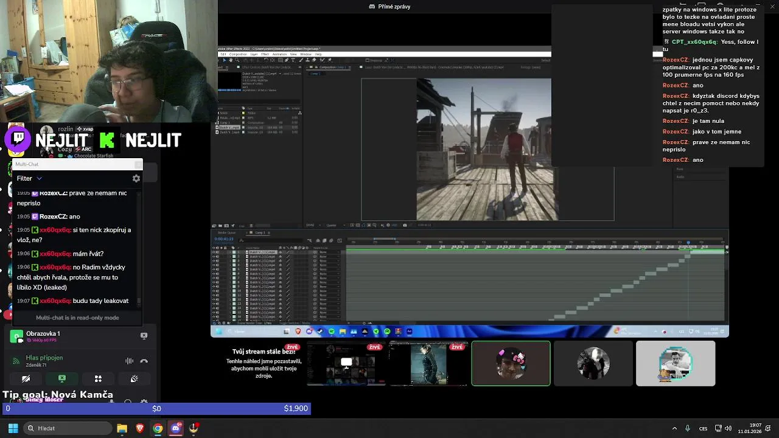Viewport: 779px width, 438px height.
Task: Open the Layer menu
Action: [254, 54]
